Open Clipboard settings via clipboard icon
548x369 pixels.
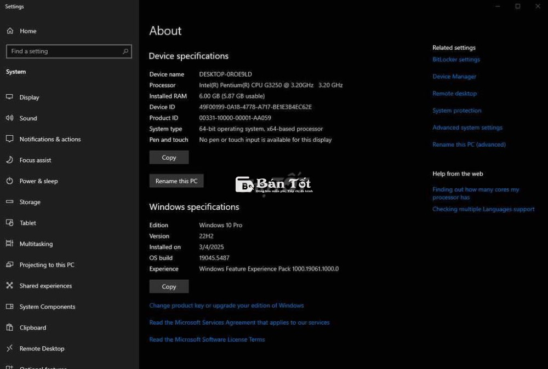tap(9, 327)
